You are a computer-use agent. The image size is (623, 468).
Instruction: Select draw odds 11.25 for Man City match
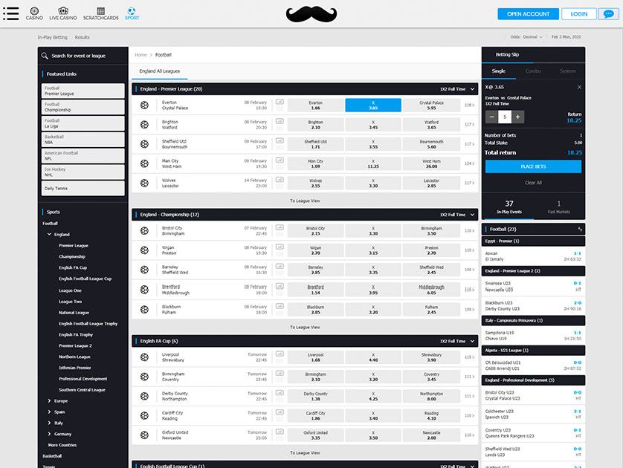373,163
